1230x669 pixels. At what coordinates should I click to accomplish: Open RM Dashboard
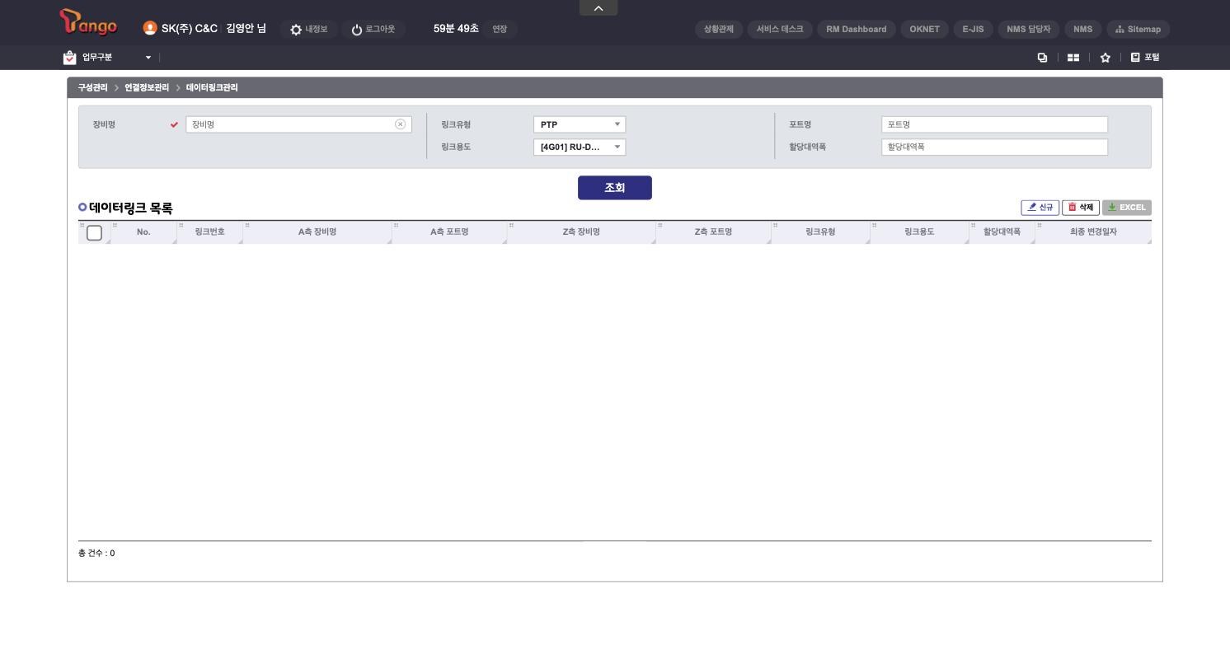click(x=857, y=29)
